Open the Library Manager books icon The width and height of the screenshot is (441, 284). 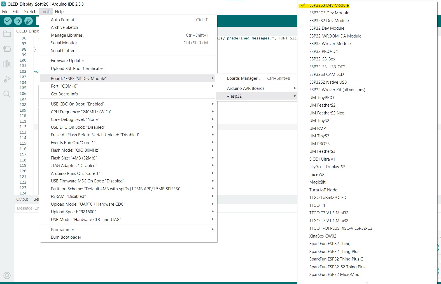pyautogui.click(x=7, y=64)
